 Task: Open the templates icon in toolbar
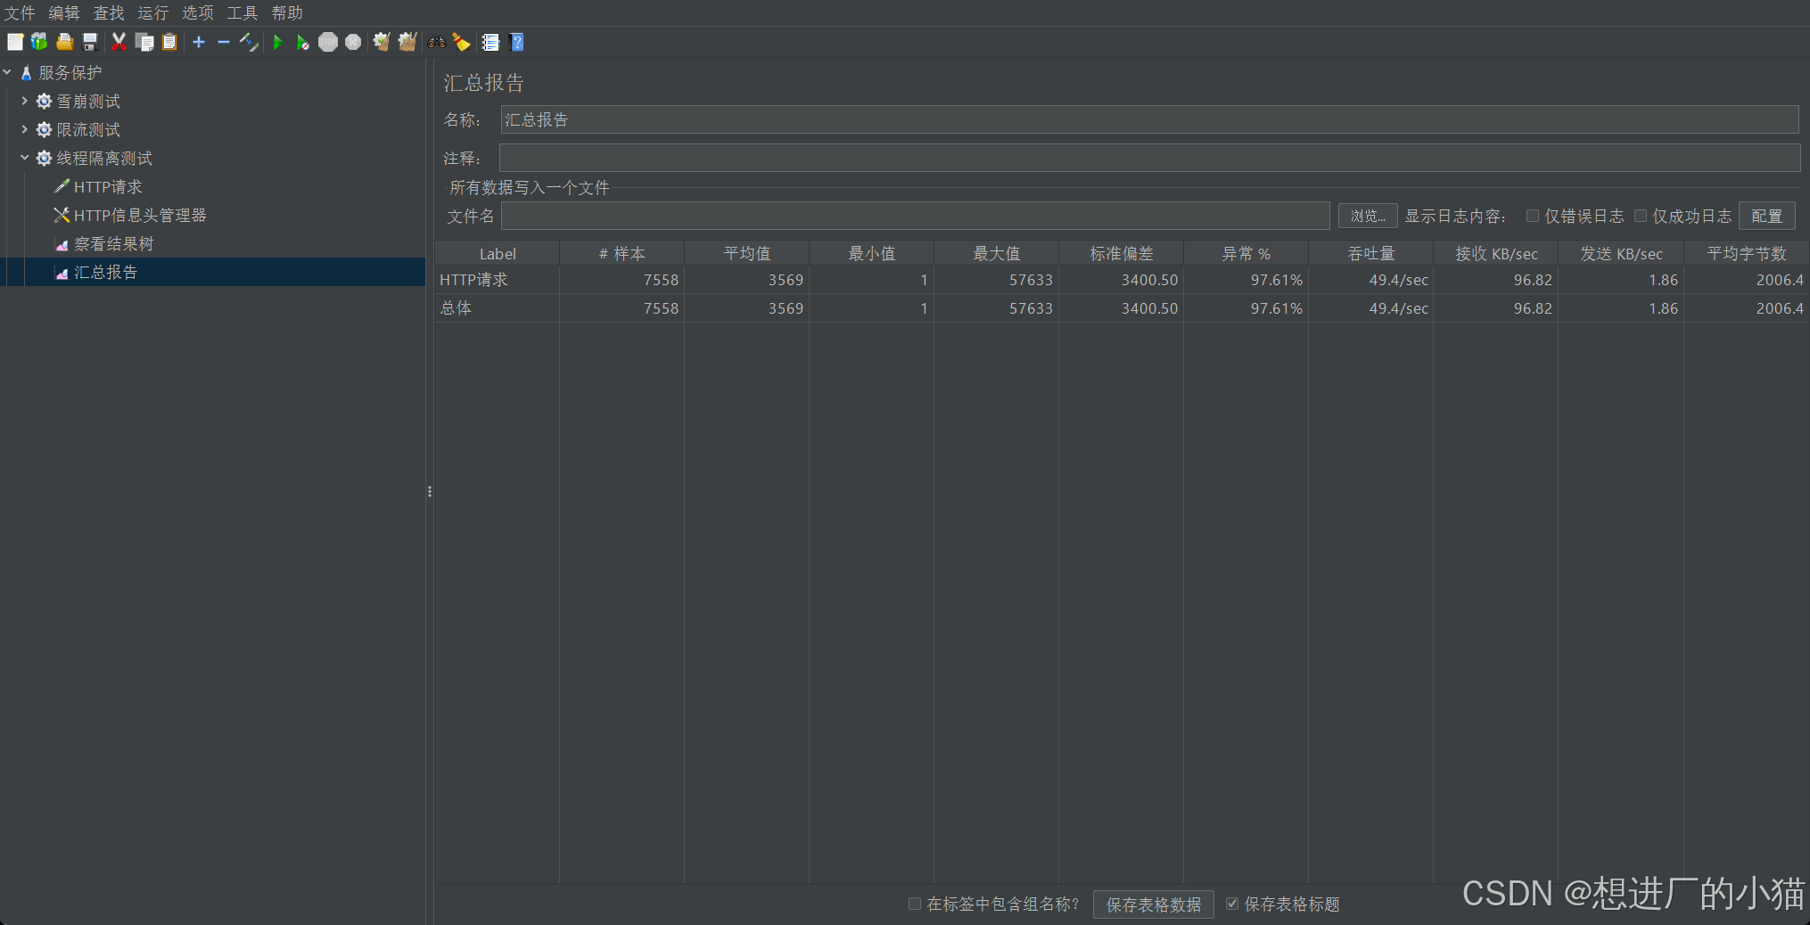[39, 42]
